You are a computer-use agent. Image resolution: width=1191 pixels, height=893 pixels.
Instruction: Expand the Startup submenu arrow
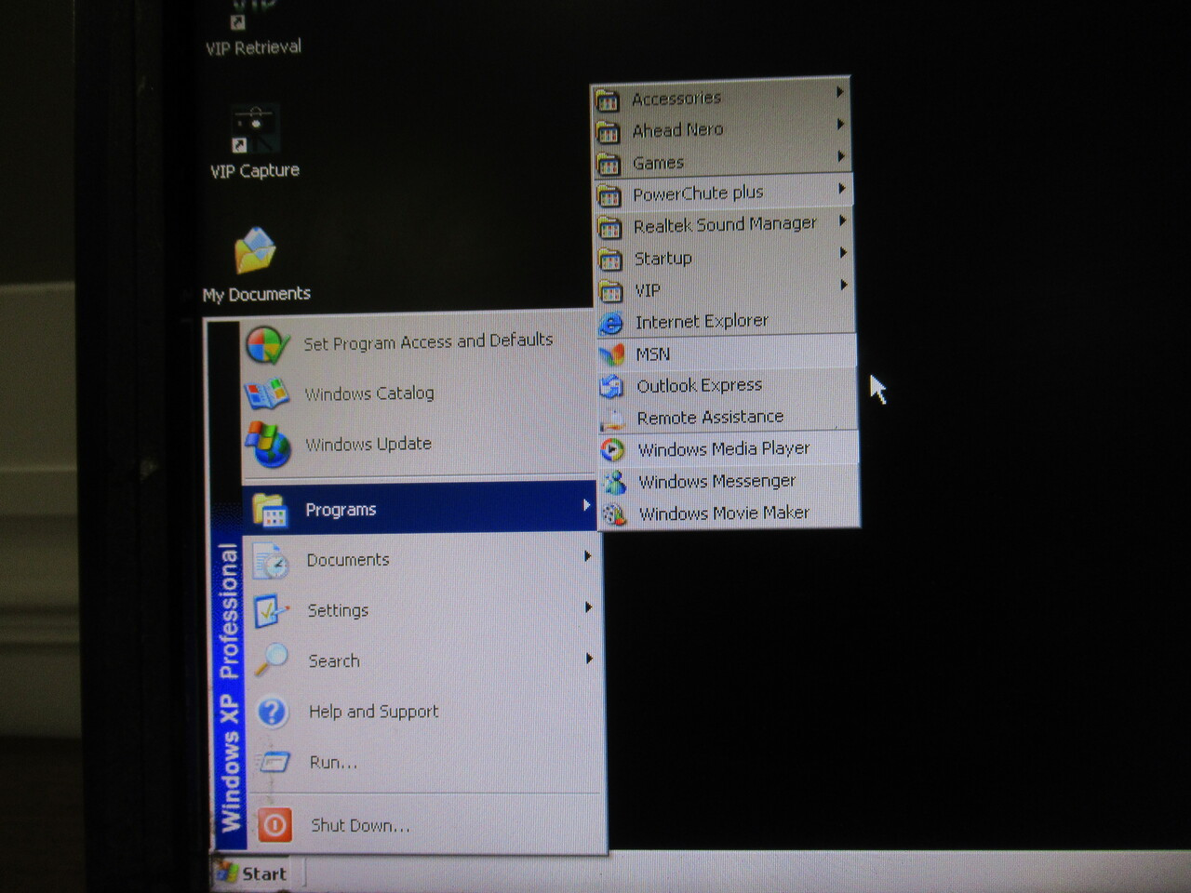click(x=843, y=252)
